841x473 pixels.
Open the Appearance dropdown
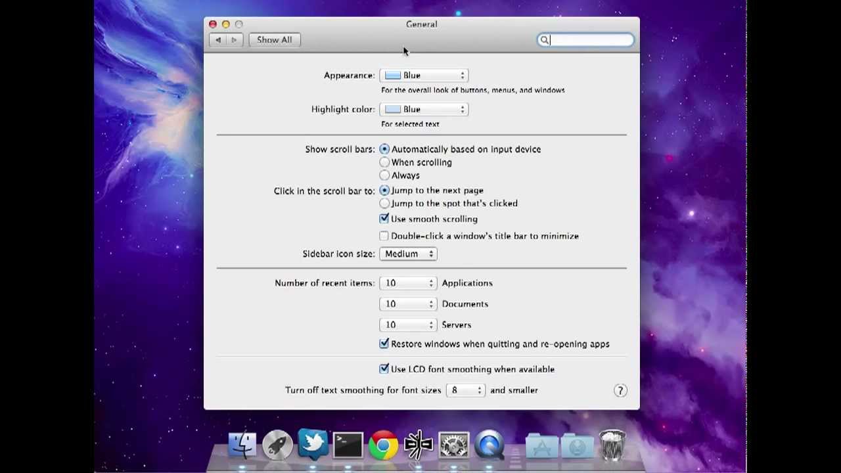424,76
